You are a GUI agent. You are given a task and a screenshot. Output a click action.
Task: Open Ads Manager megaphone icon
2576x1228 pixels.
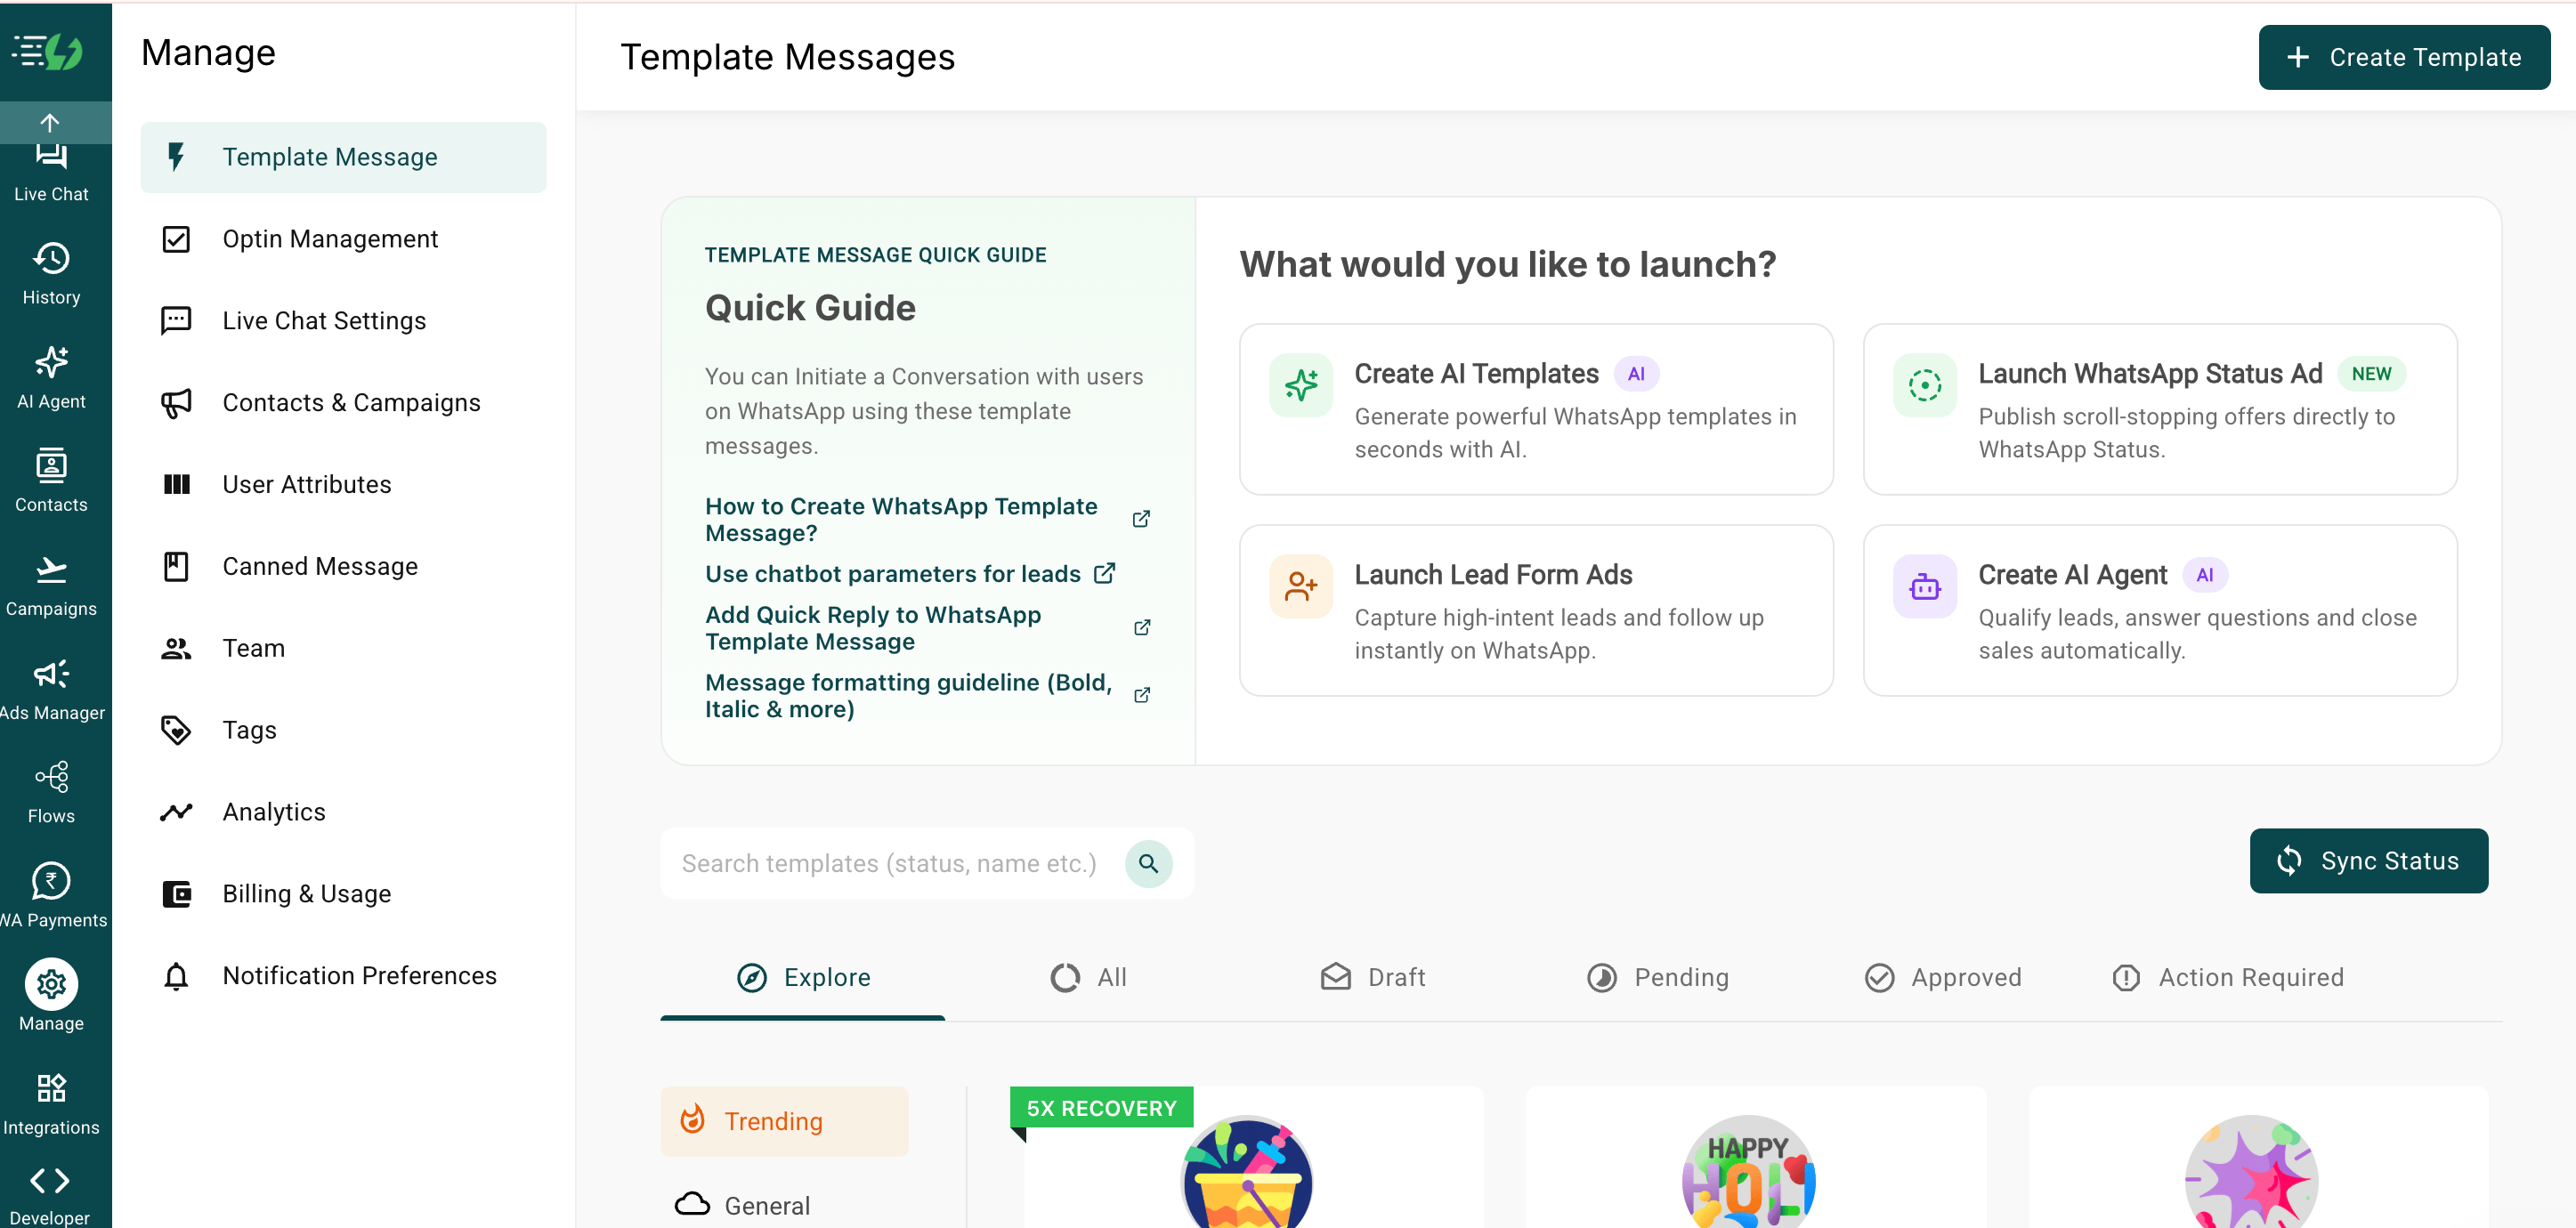tap(51, 673)
